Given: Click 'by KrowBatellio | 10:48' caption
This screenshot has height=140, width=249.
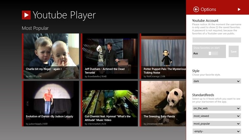Looking at the screenshot, I should point(95,76).
